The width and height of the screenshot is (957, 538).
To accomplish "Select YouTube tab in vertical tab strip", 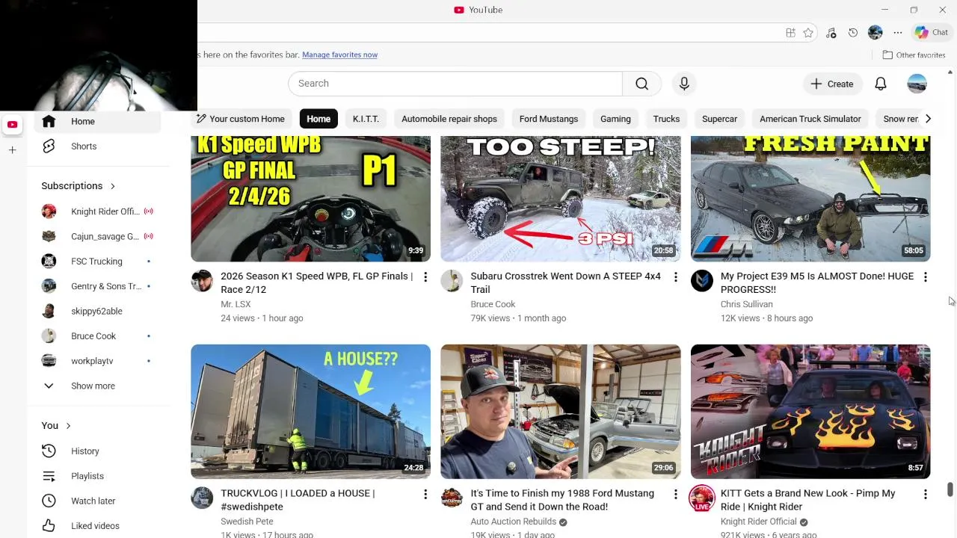I will coord(12,125).
